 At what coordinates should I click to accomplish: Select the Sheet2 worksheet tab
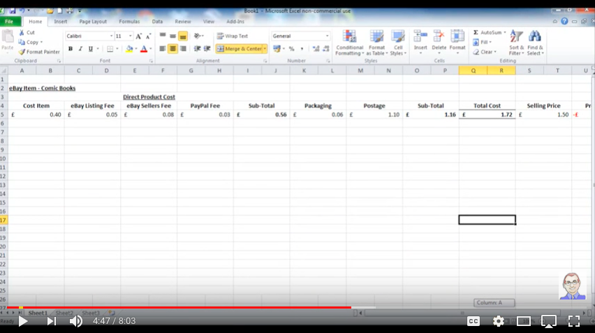click(x=64, y=313)
